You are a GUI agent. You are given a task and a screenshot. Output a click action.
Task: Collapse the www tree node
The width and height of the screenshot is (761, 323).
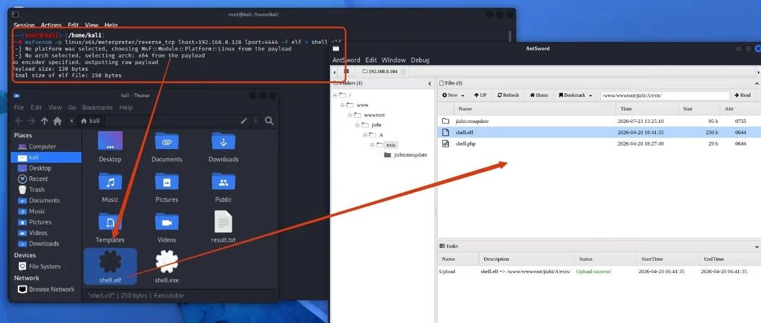343,105
